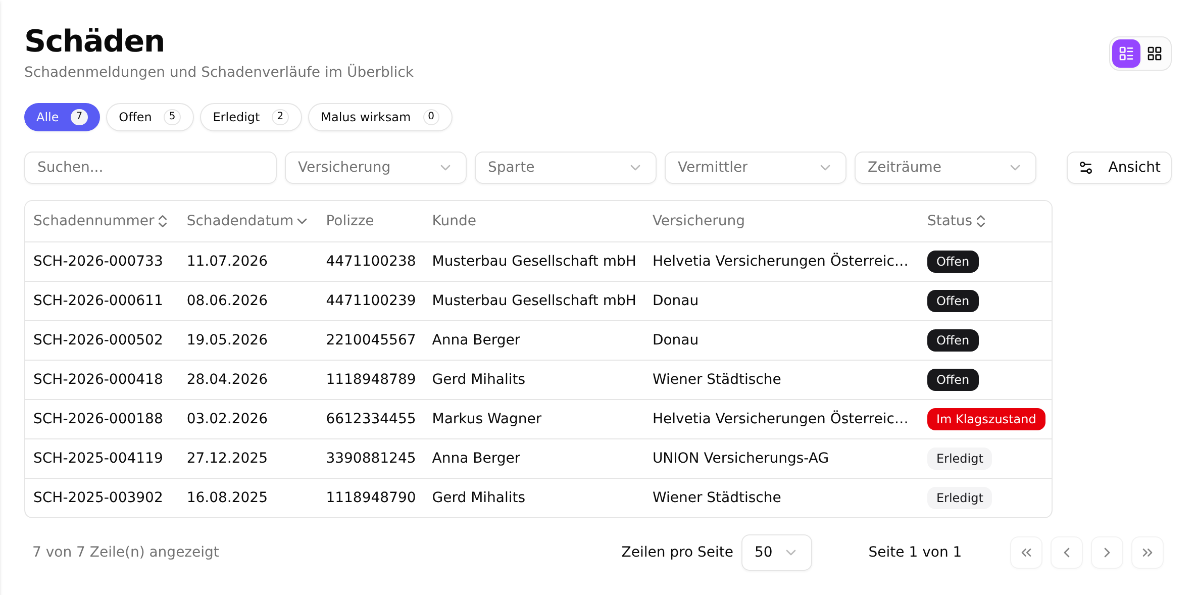Open rows per page dropdown showing 50
The height and width of the screenshot is (595, 1196).
click(x=777, y=553)
